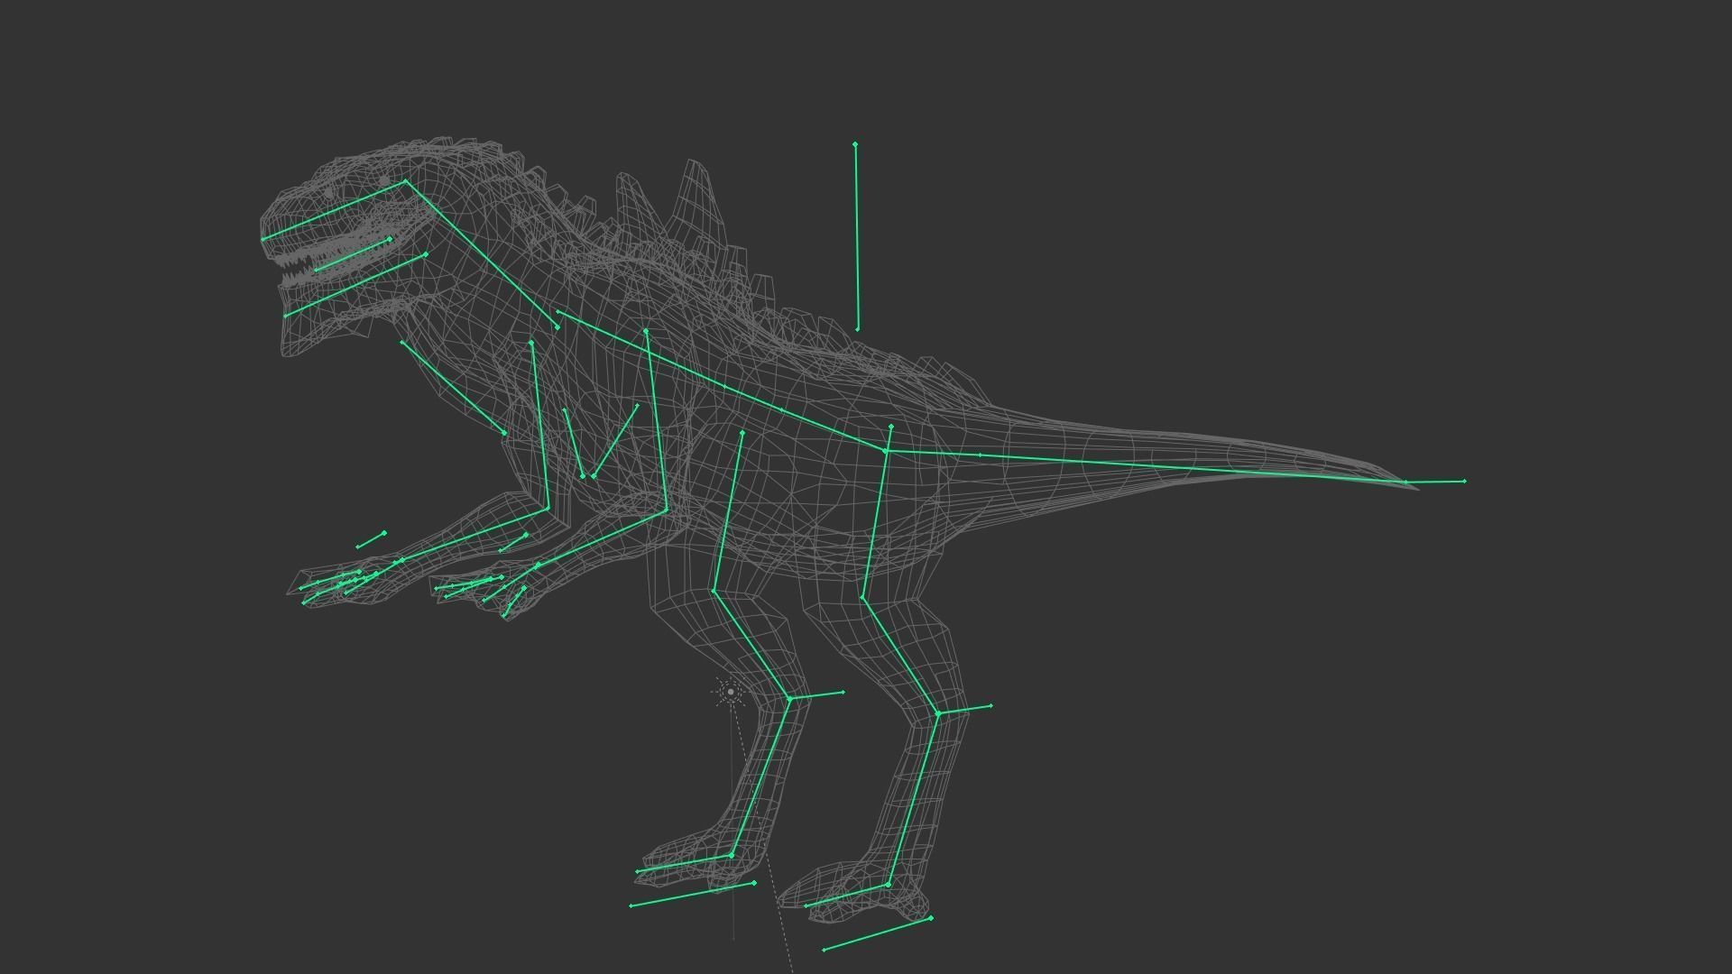Select the throat bone below the jaw
The width and height of the screenshot is (1732, 974).
click(453, 388)
